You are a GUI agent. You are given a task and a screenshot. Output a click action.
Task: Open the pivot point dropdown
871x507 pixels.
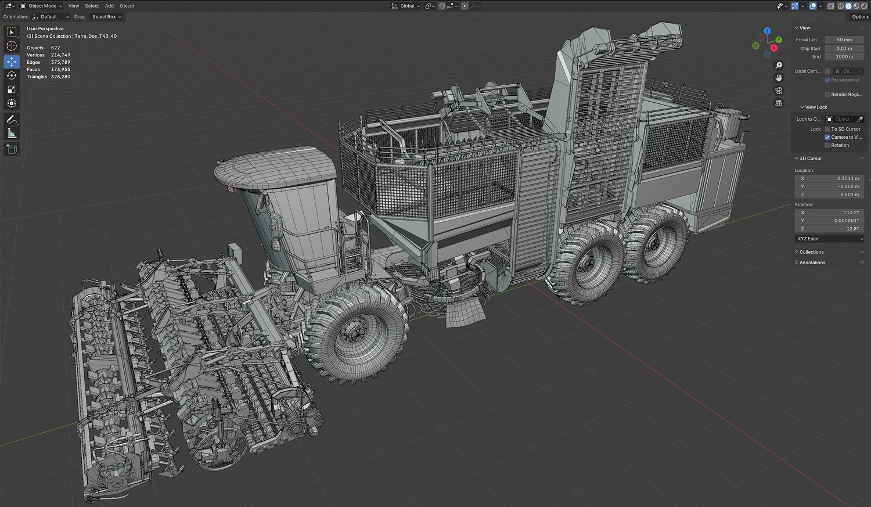pyautogui.click(x=430, y=6)
